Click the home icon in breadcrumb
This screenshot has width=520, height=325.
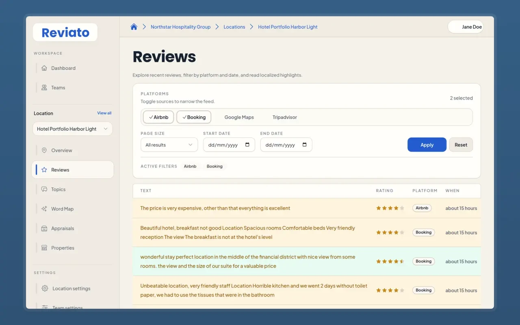coord(134,27)
